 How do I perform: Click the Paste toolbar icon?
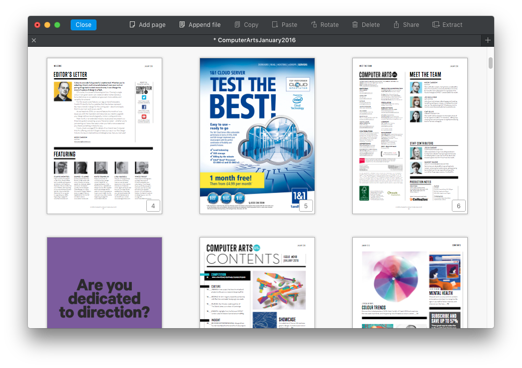pyautogui.click(x=275, y=25)
